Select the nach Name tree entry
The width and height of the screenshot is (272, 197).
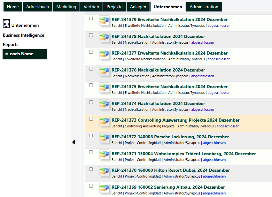pyautogui.click(x=25, y=54)
